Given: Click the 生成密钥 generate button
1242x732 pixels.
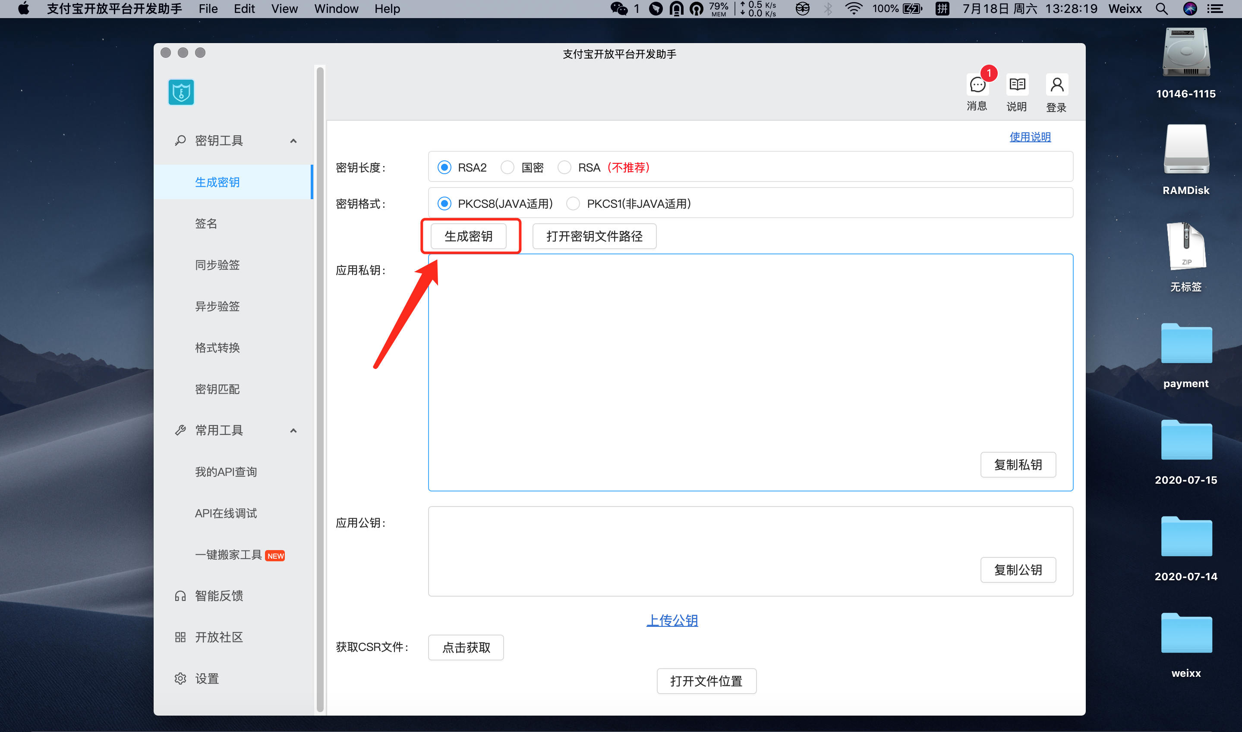Looking at the screenshot, I should 469,236.
